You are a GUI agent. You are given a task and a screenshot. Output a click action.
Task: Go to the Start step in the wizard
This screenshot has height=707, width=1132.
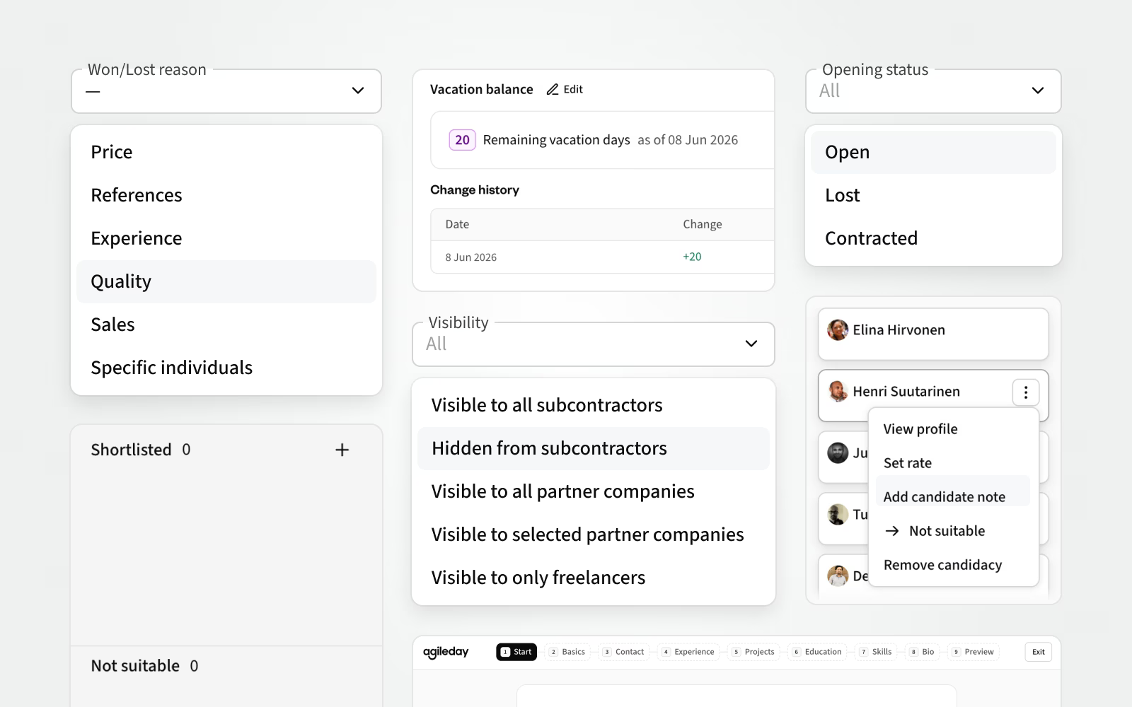(x=516, y=652)
